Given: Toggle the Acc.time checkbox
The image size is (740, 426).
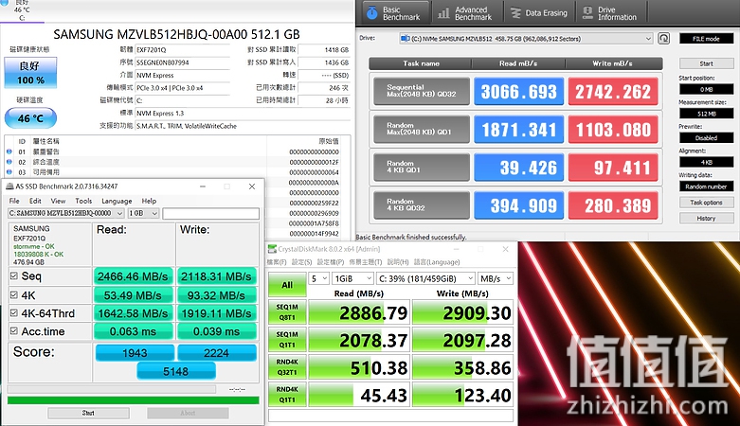Looking at the screenshot, I should click(14, 331).
